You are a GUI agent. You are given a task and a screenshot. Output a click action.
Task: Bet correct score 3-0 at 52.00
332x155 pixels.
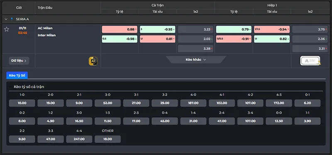(108, 103)
